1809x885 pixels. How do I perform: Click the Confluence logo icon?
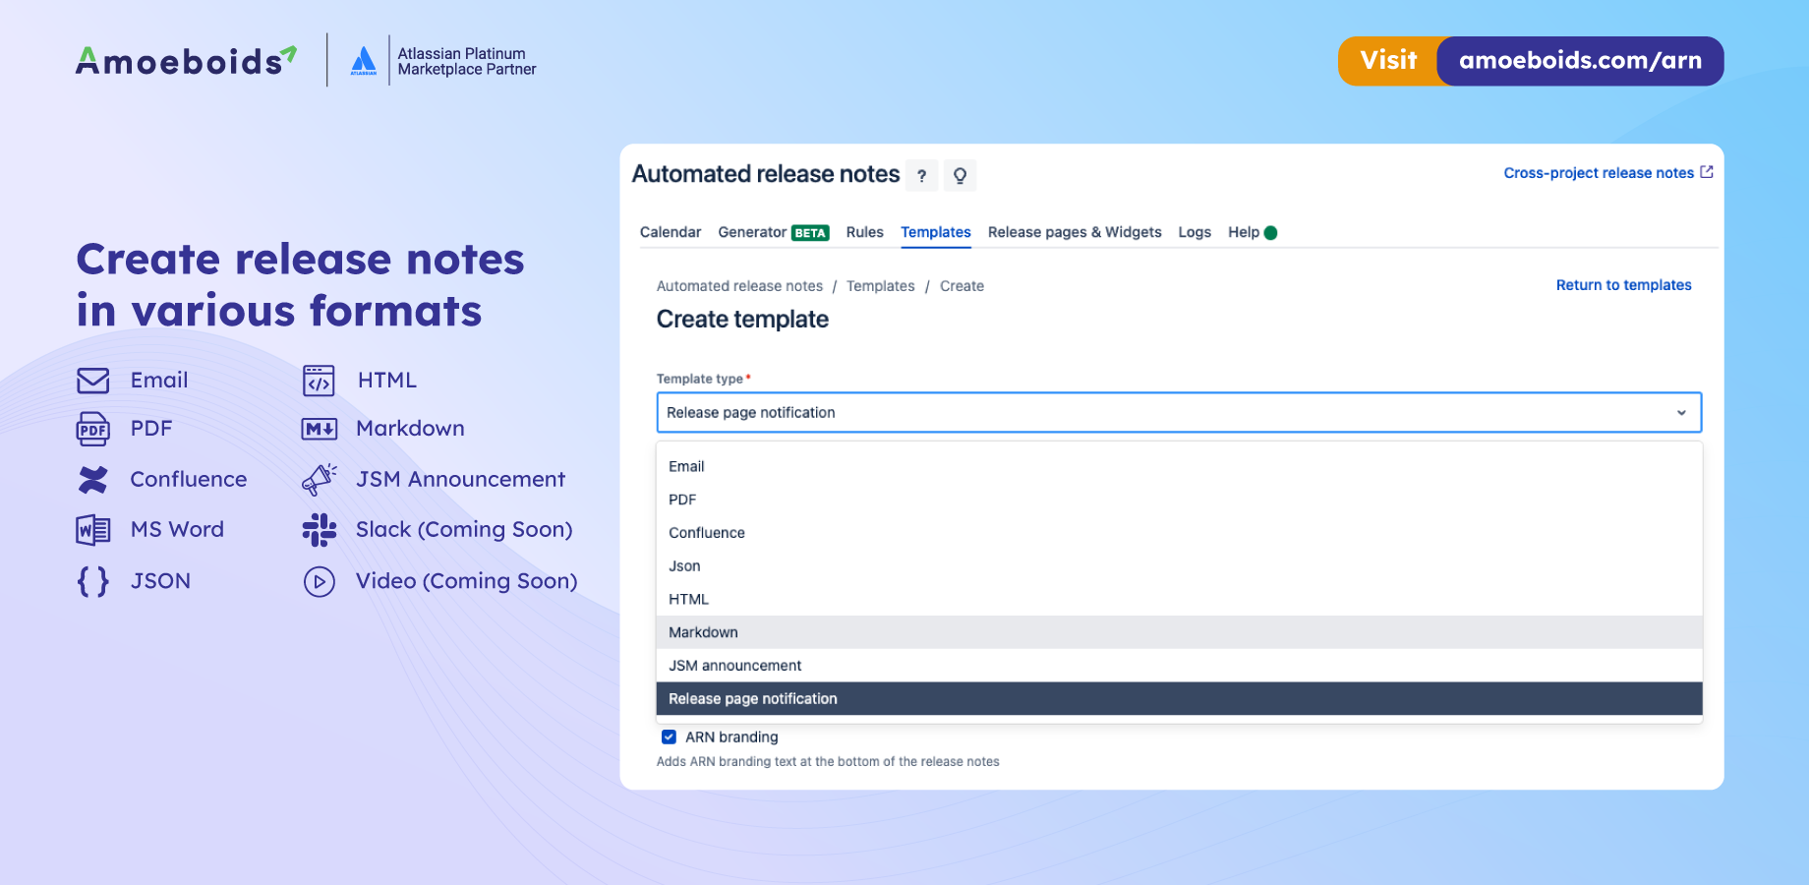pyautogui.click(x=93, y=479)
